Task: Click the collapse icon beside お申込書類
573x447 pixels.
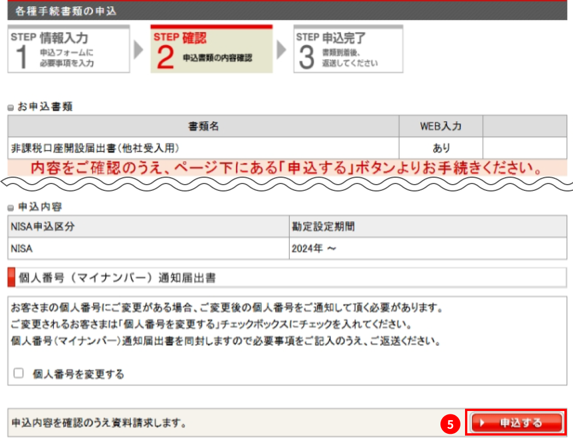Action: pos(11,106)
